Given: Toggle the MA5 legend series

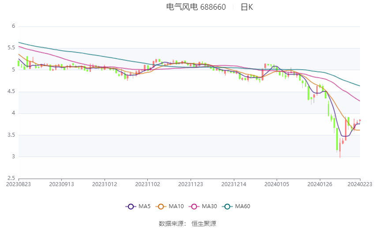Looking at the screenshot, I should tap(138, 206).
